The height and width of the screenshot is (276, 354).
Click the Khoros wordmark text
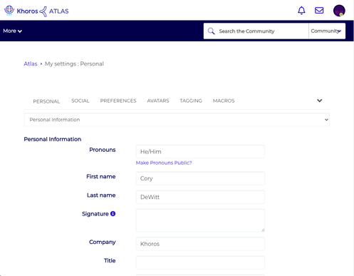[27, 11]
